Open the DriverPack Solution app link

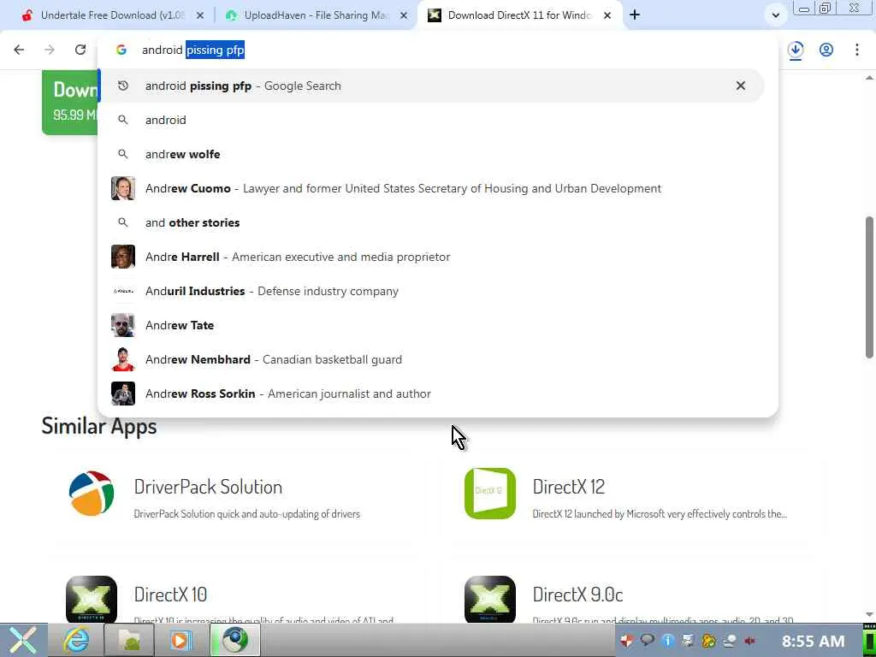pyautogui.click(x=208, y=487)
